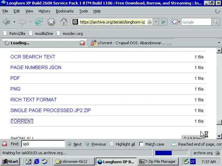
Task: Go back with the Back arrow button
Action: pos(7,22)
